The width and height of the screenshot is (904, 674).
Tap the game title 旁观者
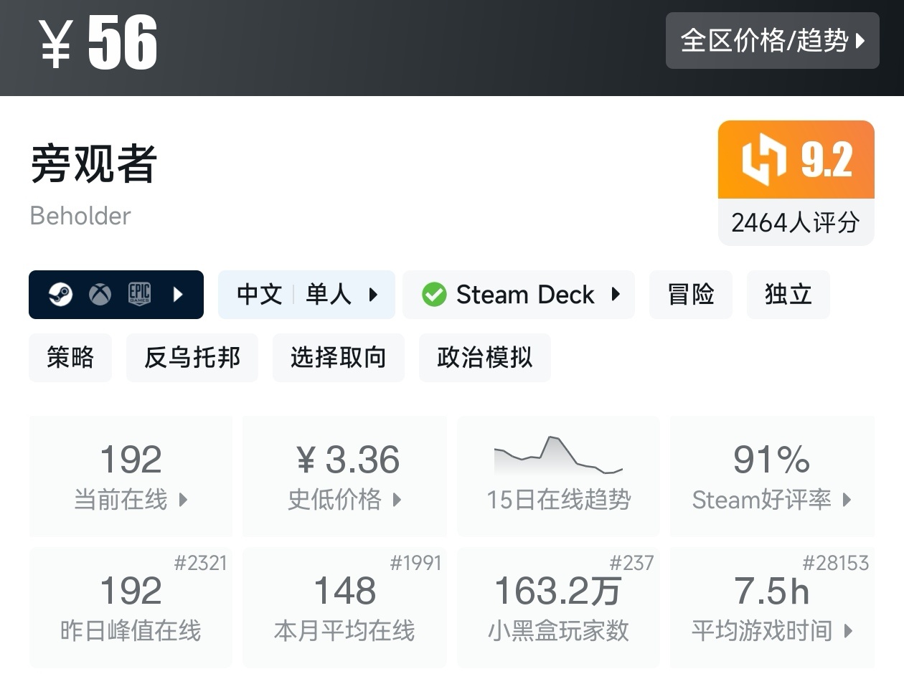[93, 164]
